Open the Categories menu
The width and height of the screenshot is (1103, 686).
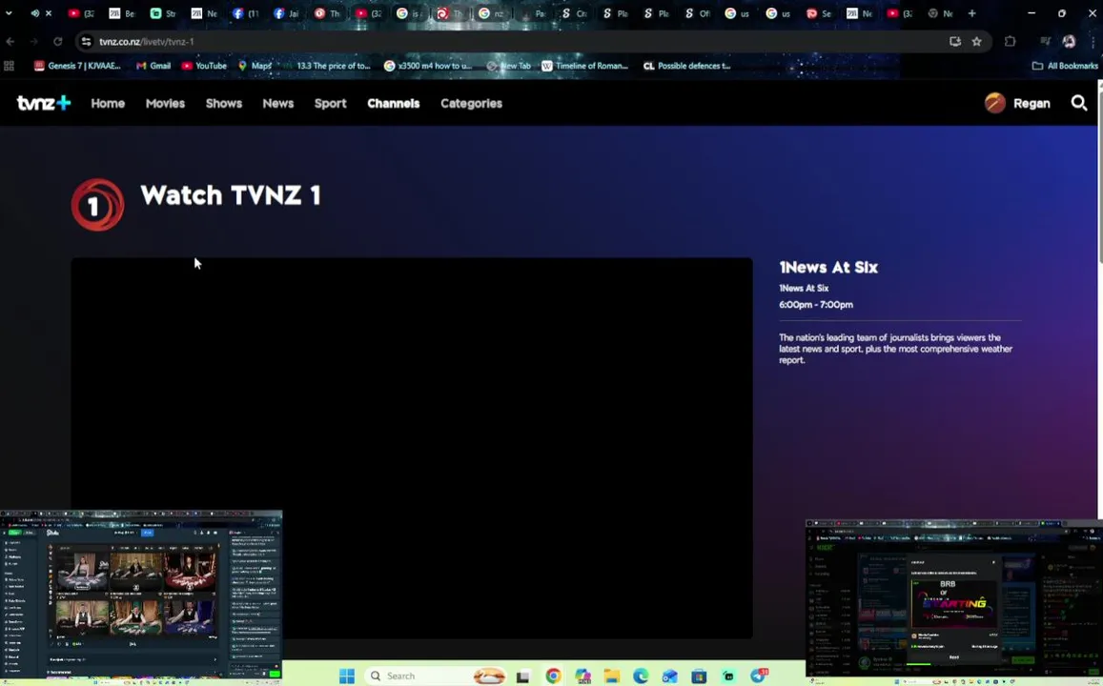(x=471, y=103)
